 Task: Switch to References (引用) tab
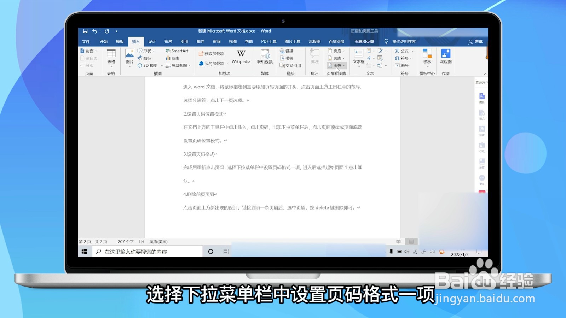(x=184, y=42)
